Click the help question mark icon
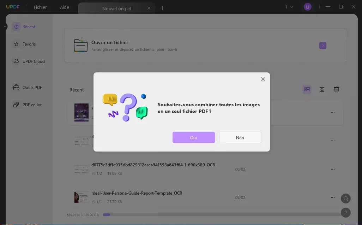Screen dimensions: 362x225 345,213
